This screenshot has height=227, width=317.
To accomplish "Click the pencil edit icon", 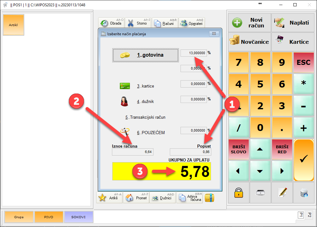I will point(282,193).
